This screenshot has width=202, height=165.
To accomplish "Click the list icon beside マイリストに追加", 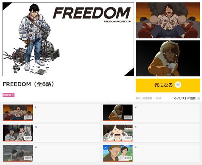I will click(199, 99).
